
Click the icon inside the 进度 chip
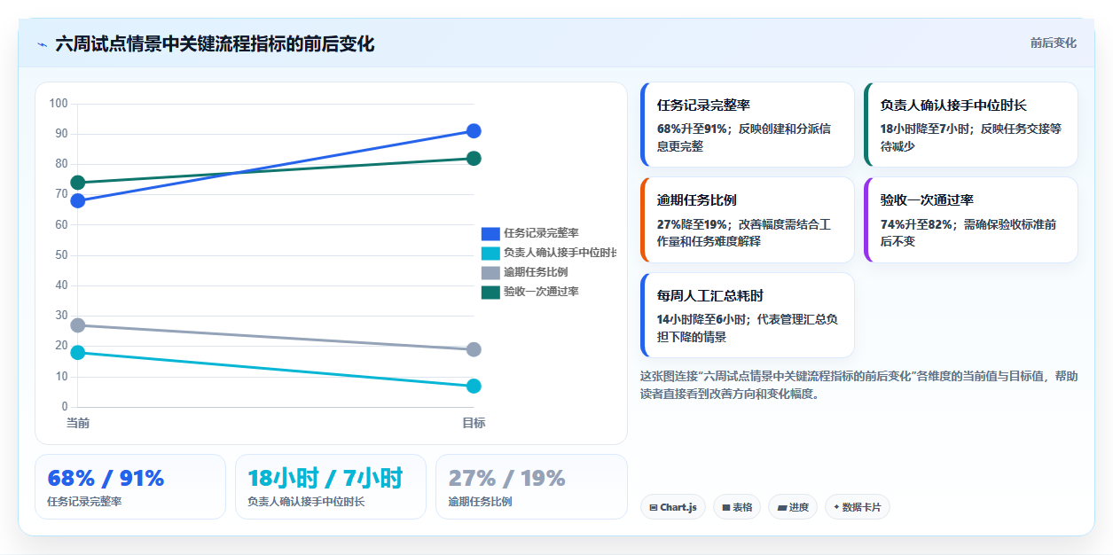click(x=782, y=508)
